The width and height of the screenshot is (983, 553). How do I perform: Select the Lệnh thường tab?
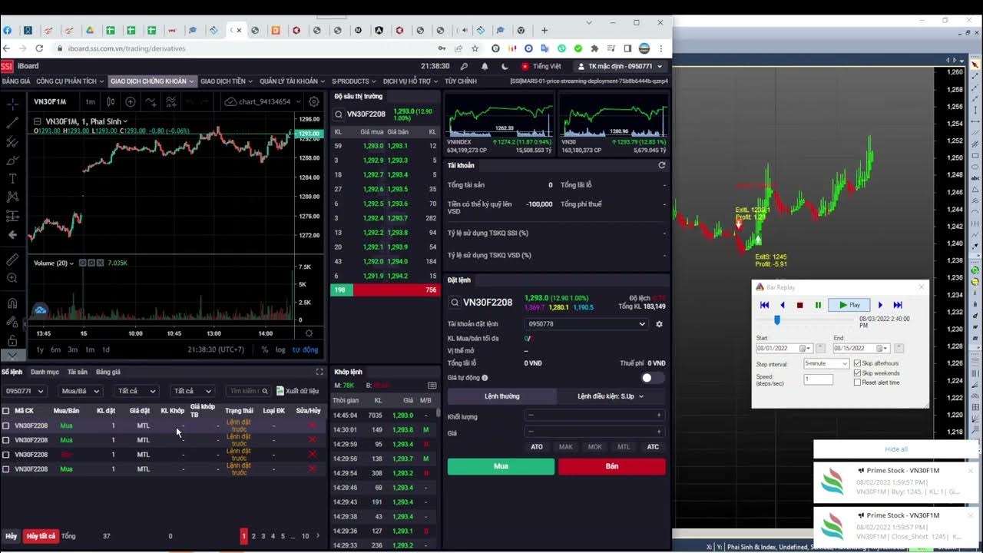click(x=502, y=396)
